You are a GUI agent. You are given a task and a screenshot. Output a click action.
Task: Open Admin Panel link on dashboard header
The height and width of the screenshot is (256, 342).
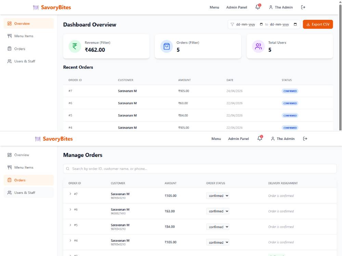click(237, 7)
